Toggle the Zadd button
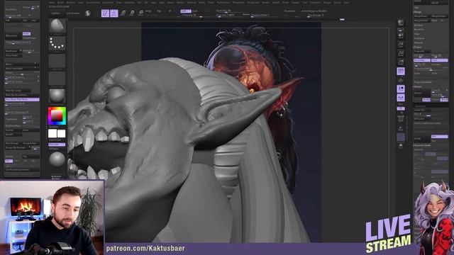The height and width of the screenshot is (255, 454). tap(186, 11)
